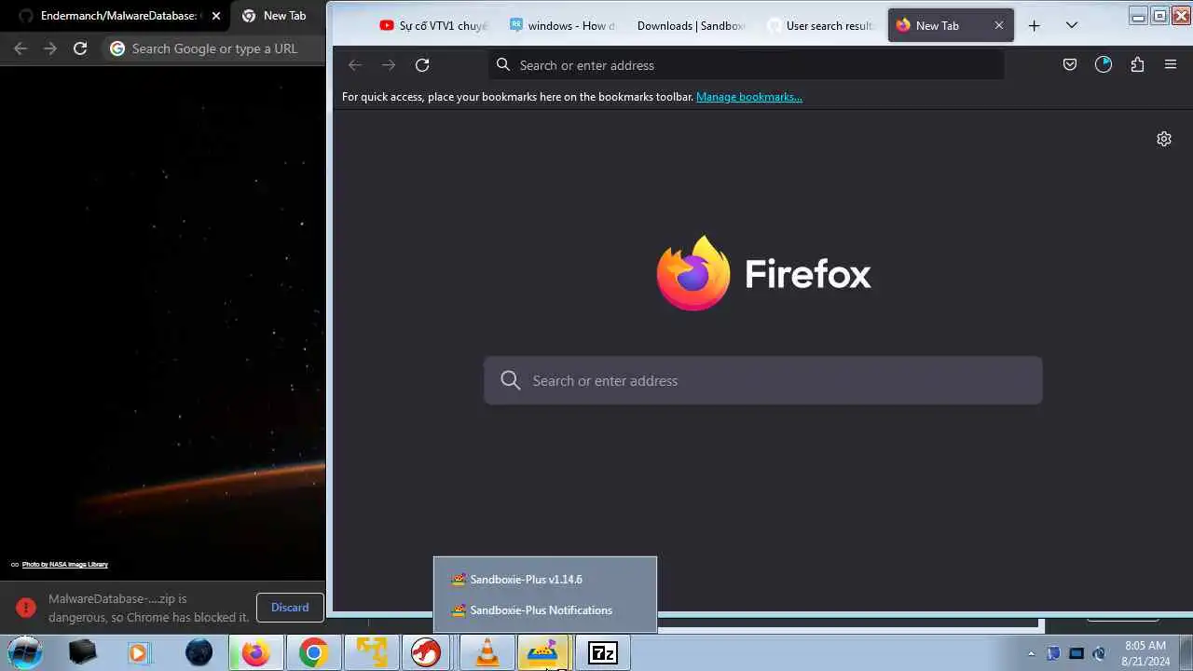1193x671 pixels.
Task: Focus Chrome 'Search Google or type a URL' bar
Action: [x=214, y=48]
